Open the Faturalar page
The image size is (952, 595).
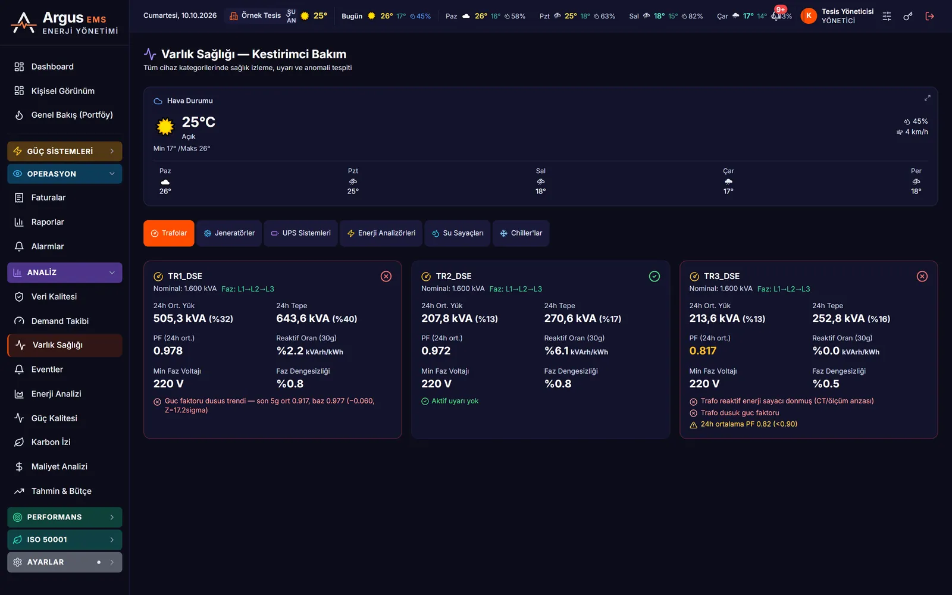pos(65,198)
